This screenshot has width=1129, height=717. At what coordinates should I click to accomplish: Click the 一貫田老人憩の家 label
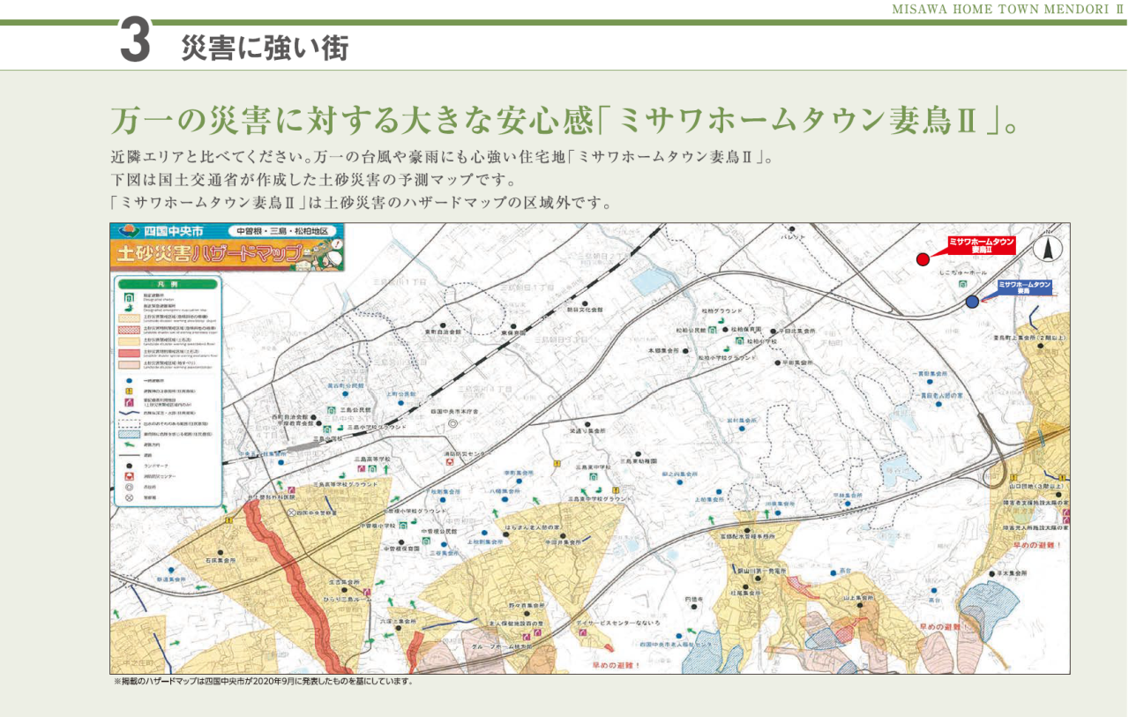coord(939,396)
